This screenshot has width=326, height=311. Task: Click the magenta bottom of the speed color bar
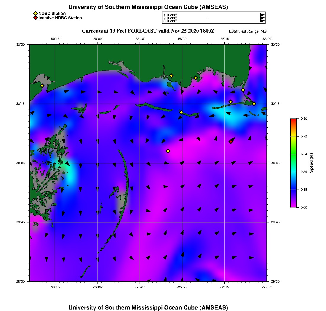293,206
